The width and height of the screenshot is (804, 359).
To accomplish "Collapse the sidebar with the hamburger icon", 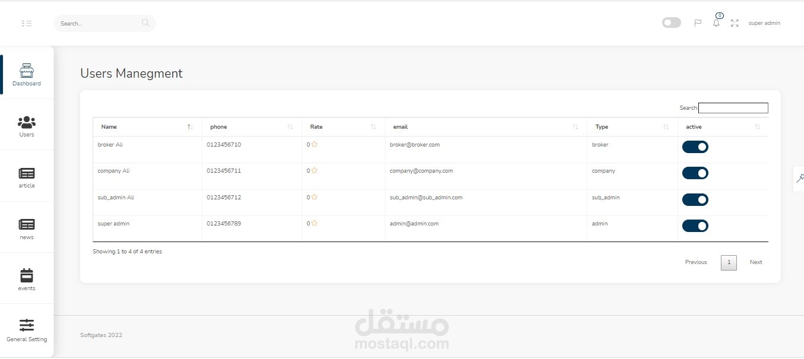I will coord(27,23).
